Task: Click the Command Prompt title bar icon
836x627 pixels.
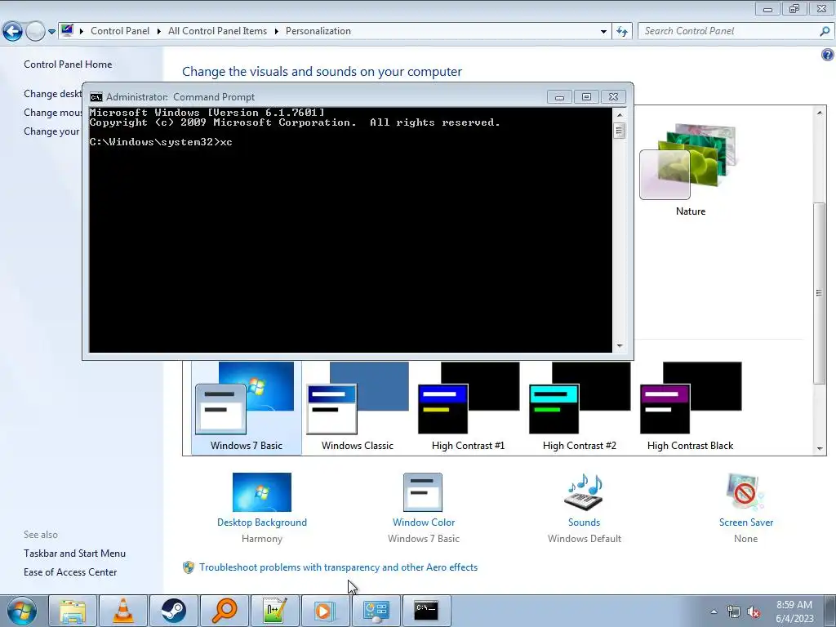Action: point(96,97)
